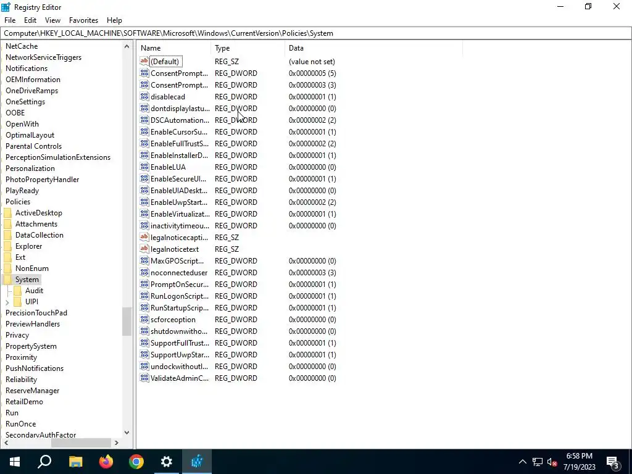
Task: Open taskbar Search
Action: tap(44, 462)
